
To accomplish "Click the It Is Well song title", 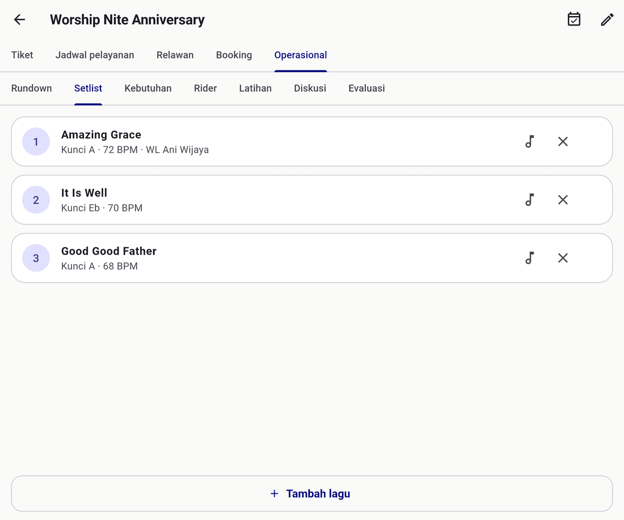I will tap(84, 193).
